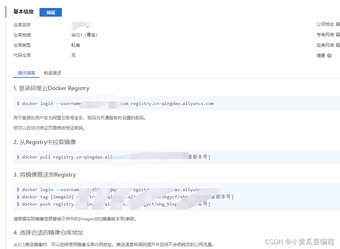The height and width of the screenshot is (249, 340).
Task: Select the 基本信息 section heading
Action: pos(24,12)
